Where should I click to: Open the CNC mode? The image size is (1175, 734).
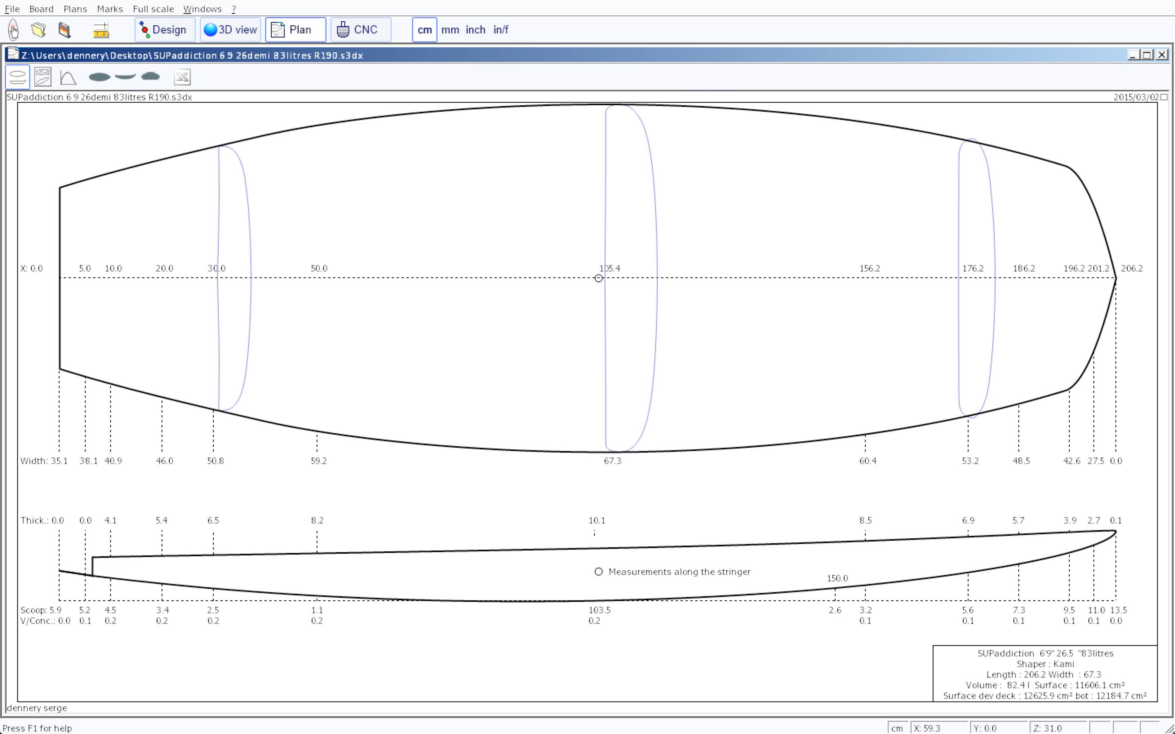[360, 30]
